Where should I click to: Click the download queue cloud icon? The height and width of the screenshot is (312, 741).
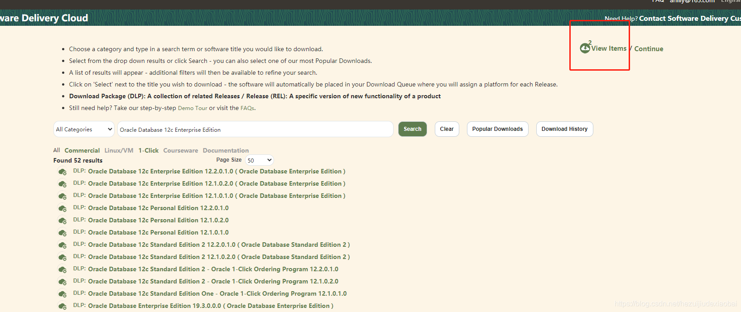pos(585,48)
